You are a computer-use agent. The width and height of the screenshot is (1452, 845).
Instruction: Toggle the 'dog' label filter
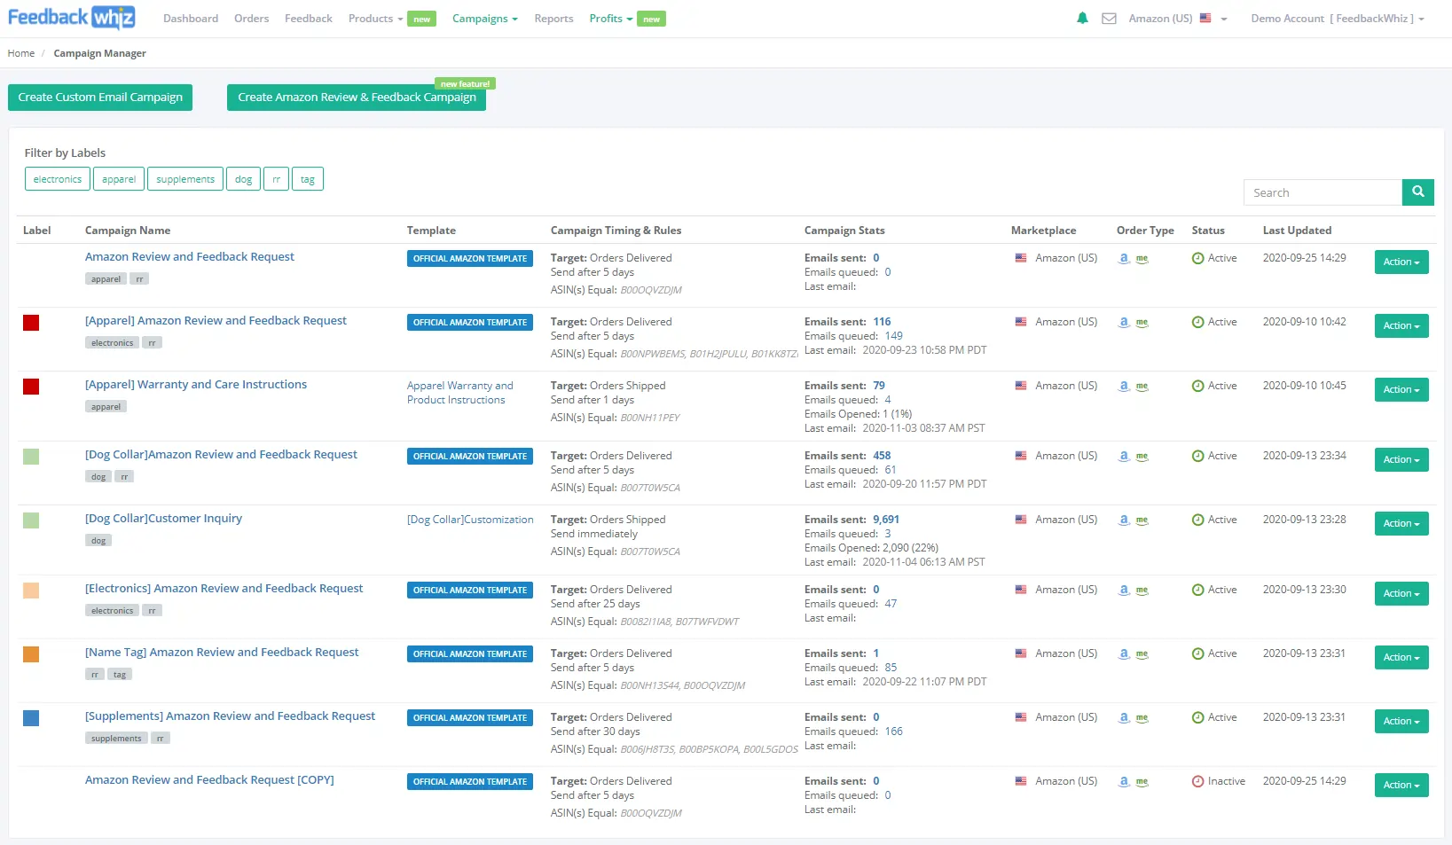tap(243, 178)
